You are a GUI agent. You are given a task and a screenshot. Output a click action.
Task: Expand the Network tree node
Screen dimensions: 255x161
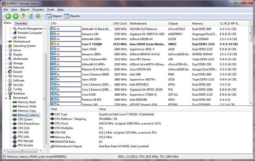(6, 68)
